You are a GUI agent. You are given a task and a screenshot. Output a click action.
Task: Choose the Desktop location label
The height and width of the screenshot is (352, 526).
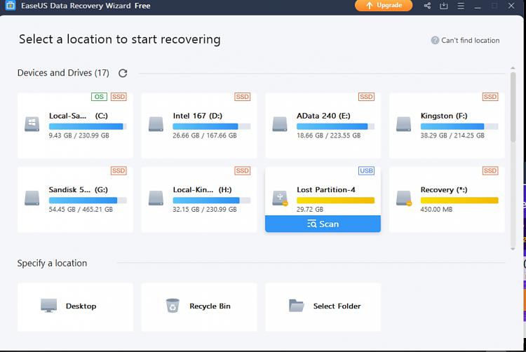pos(81,306)
